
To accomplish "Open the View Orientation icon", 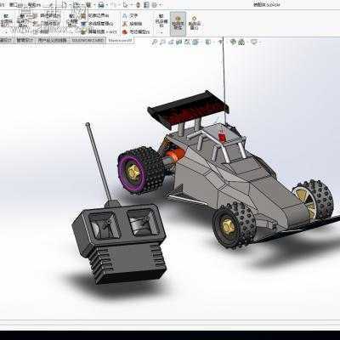I will (x=195, y=42).
